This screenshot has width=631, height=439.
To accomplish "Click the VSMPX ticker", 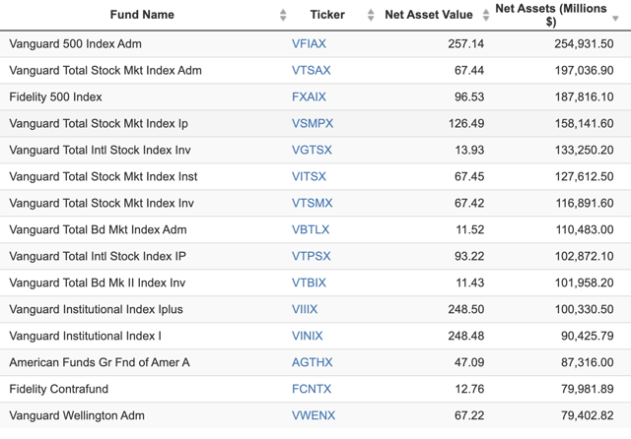I will [313, 124].
